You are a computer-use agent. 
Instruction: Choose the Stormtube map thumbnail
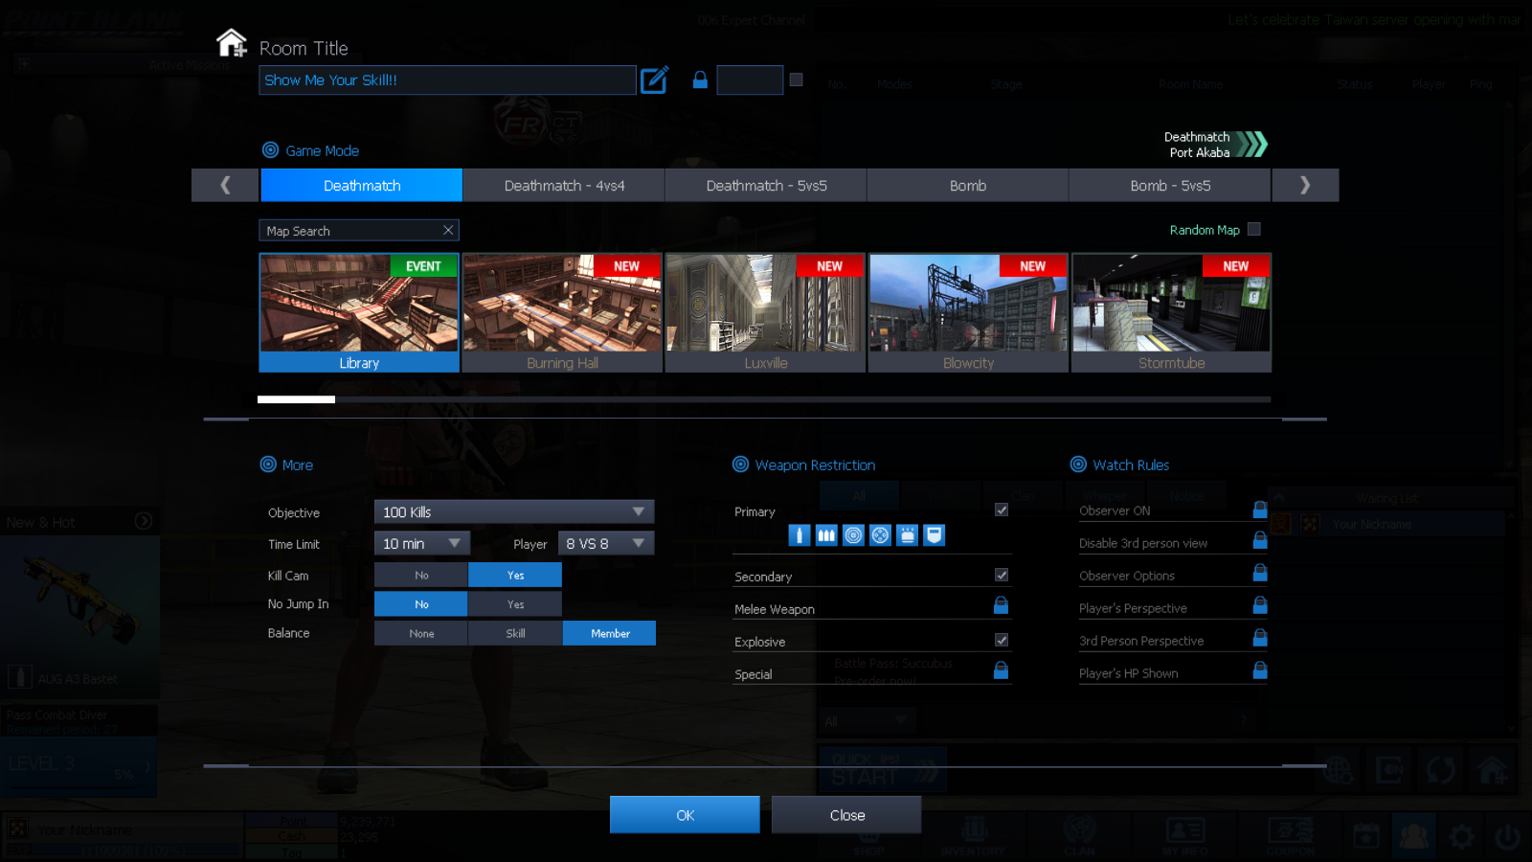(1171, 312)
